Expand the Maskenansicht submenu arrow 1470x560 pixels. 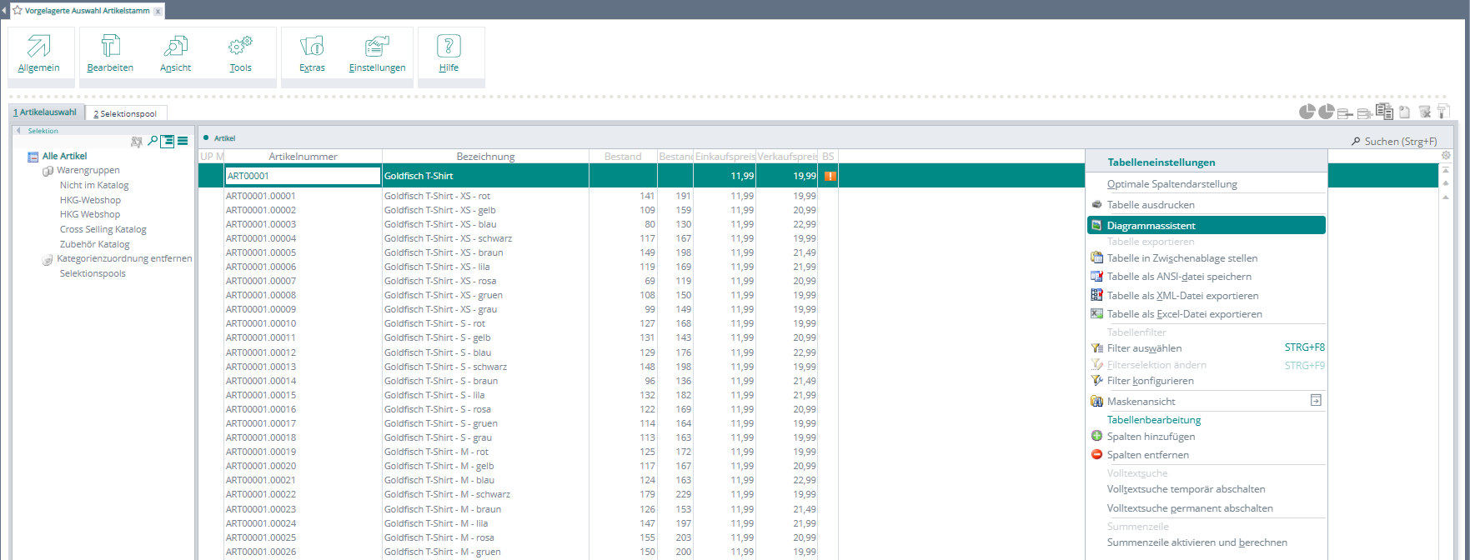[x=1316, y=401]
